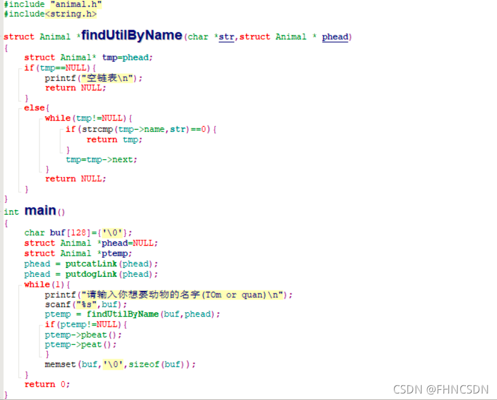Click the ptemp = findUtilByName(buf,phead); call
The height and width of the screenshot is (400, 497).
pos(133,314)
